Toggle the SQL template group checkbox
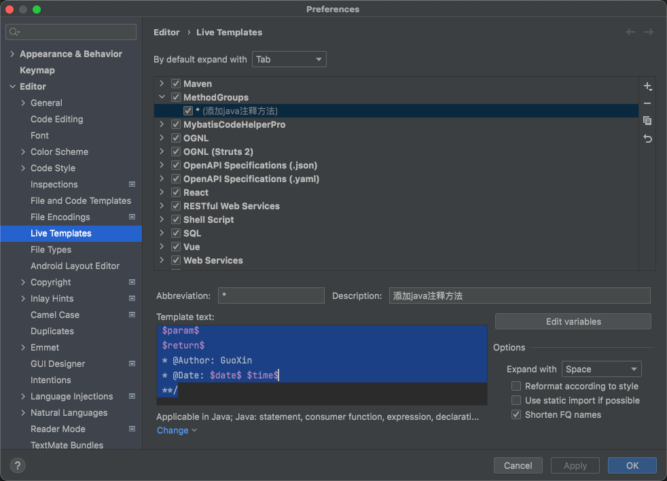 click(176, 233)
